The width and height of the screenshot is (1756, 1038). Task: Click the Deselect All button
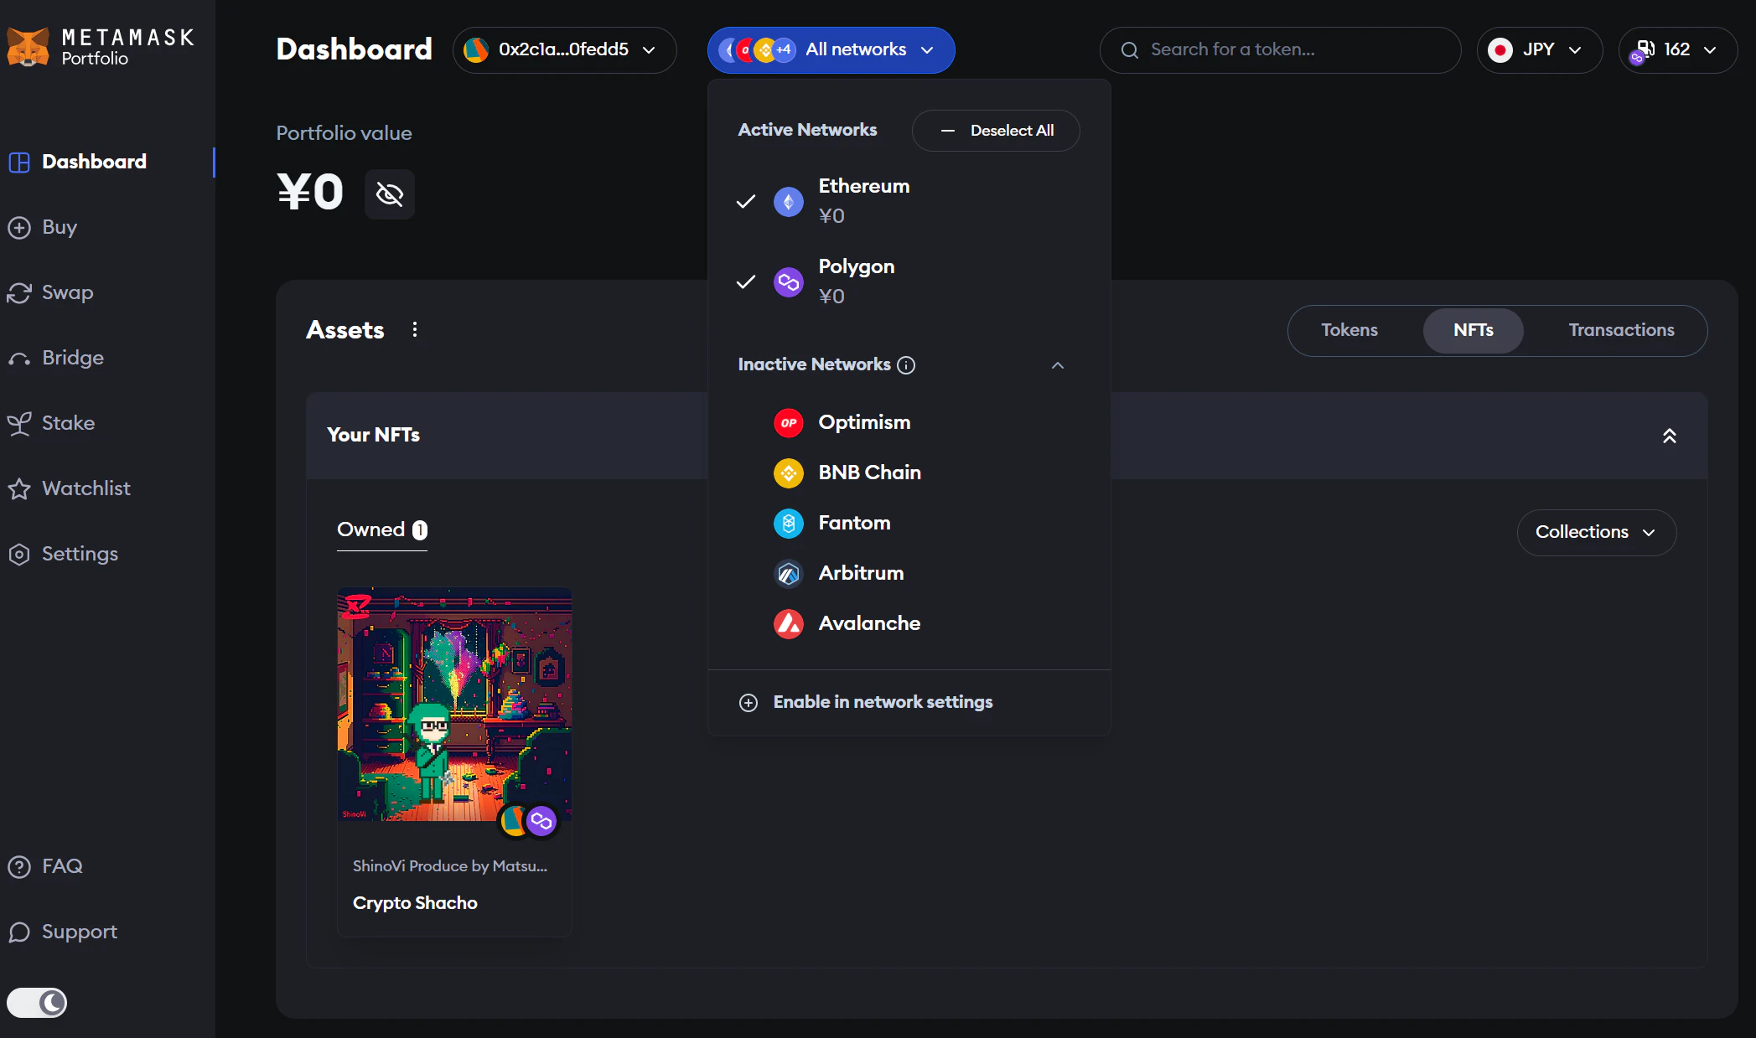(x=996, y=131)
